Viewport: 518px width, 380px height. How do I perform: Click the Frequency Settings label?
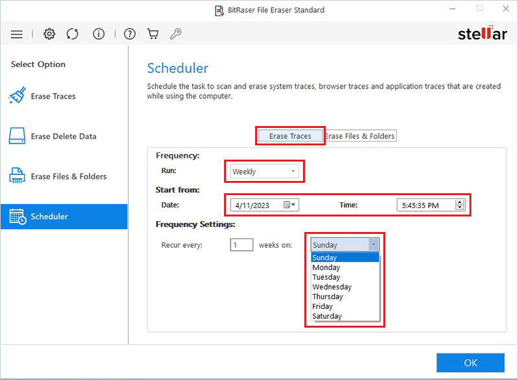[x=196, y=224]
